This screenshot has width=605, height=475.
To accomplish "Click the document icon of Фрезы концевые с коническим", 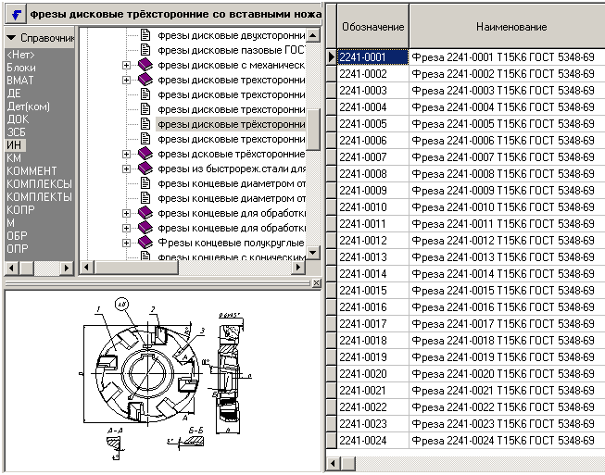I will pyautogui.click(x=145, y=256).
